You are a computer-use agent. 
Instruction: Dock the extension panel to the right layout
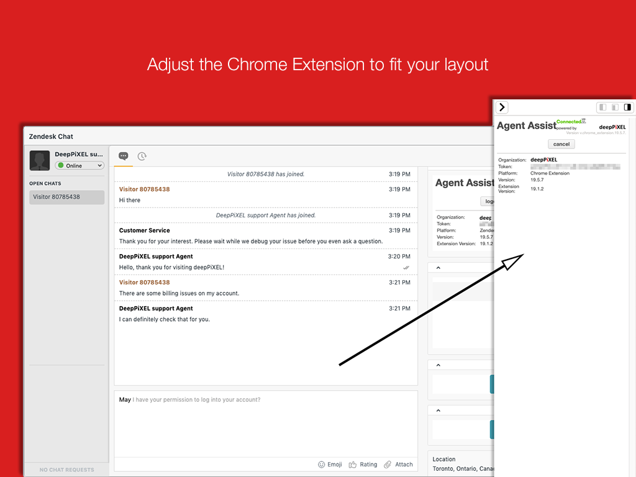pyautogui.click(x=627, y=107)
